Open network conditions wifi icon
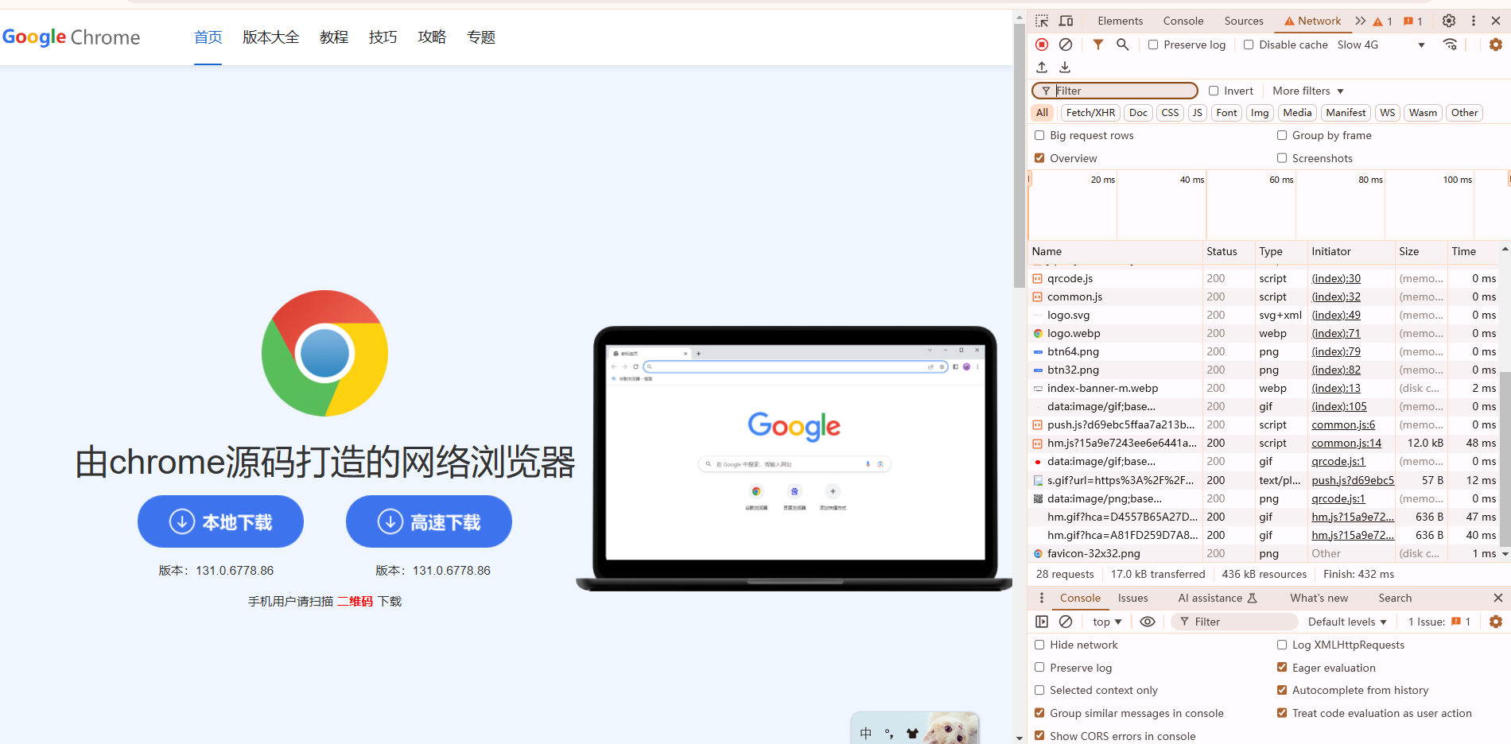This screenshot has width=1511, height=744. [x=1451, y=45]
